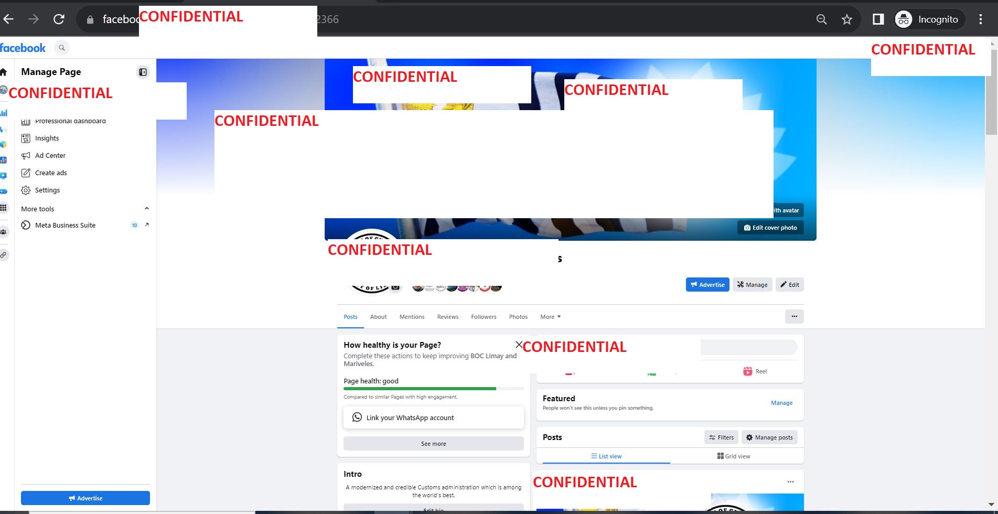
Task: Click the video play icon in left rail
Action: click(4, 176)
